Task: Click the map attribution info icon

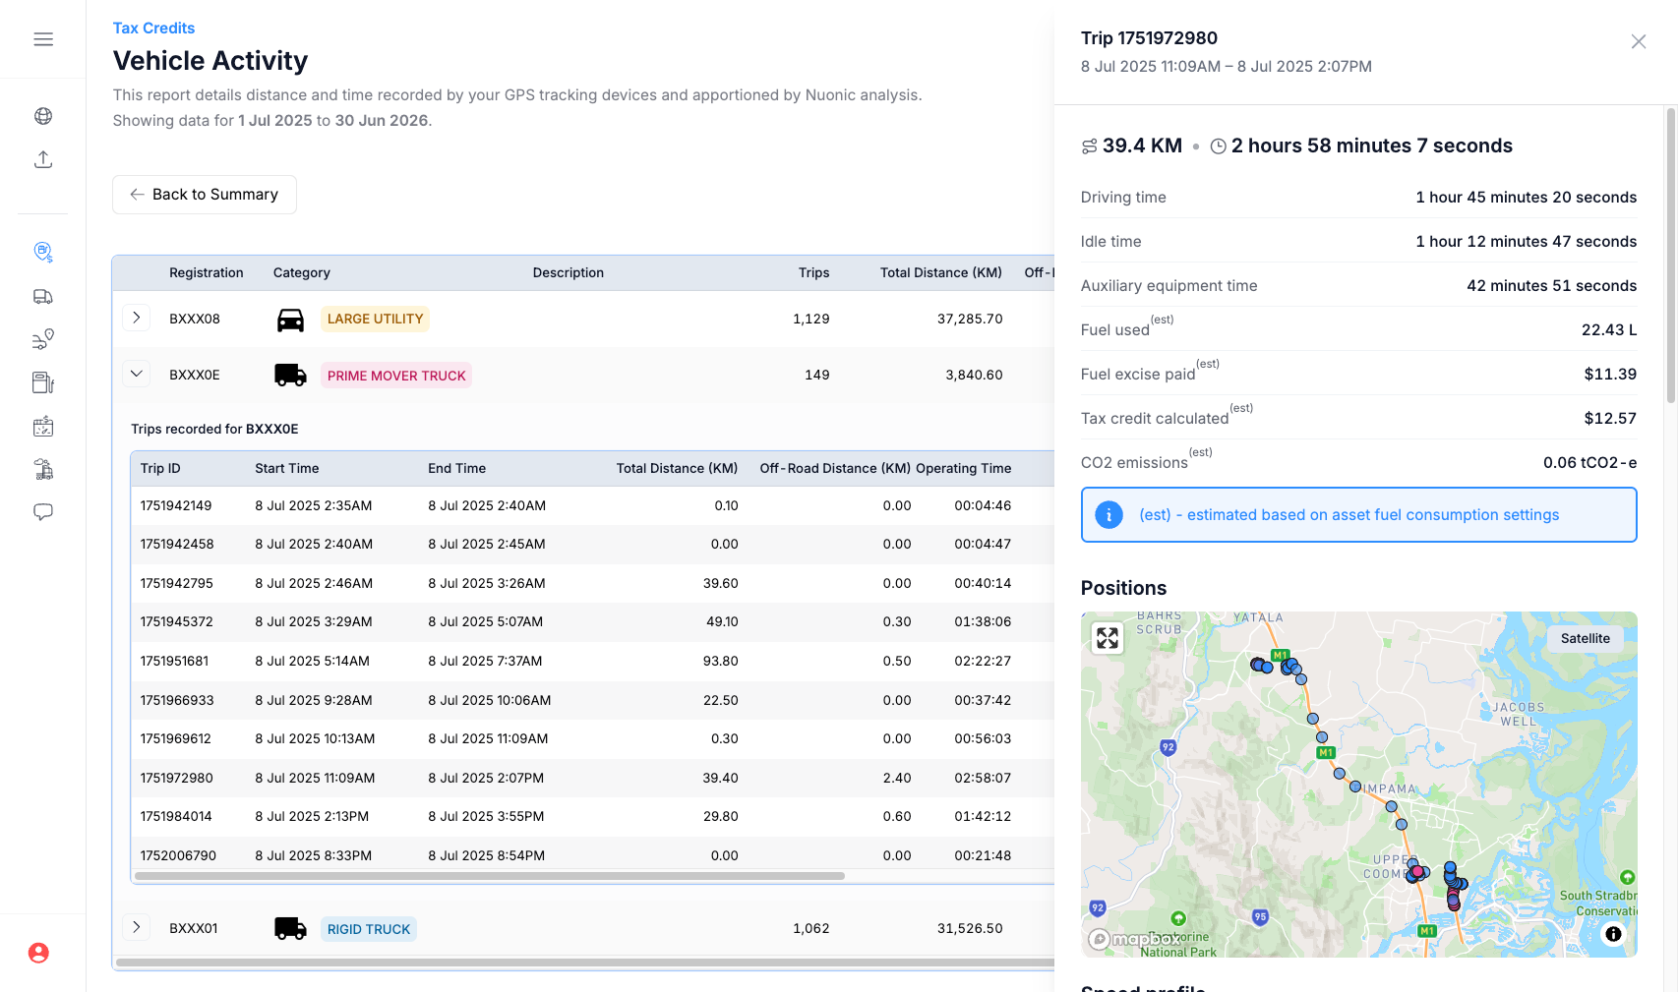Action: pyautogui.click(x=1613, y=934)
